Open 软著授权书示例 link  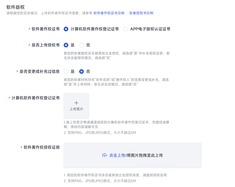141,13
